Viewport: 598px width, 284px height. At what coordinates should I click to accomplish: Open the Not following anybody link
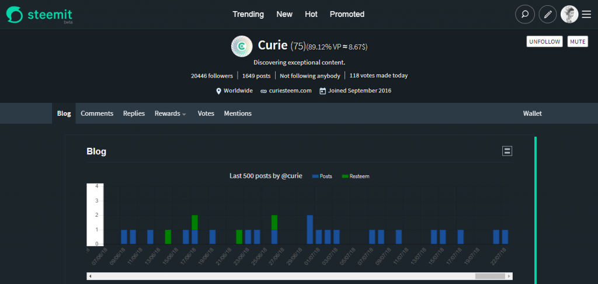310,75
